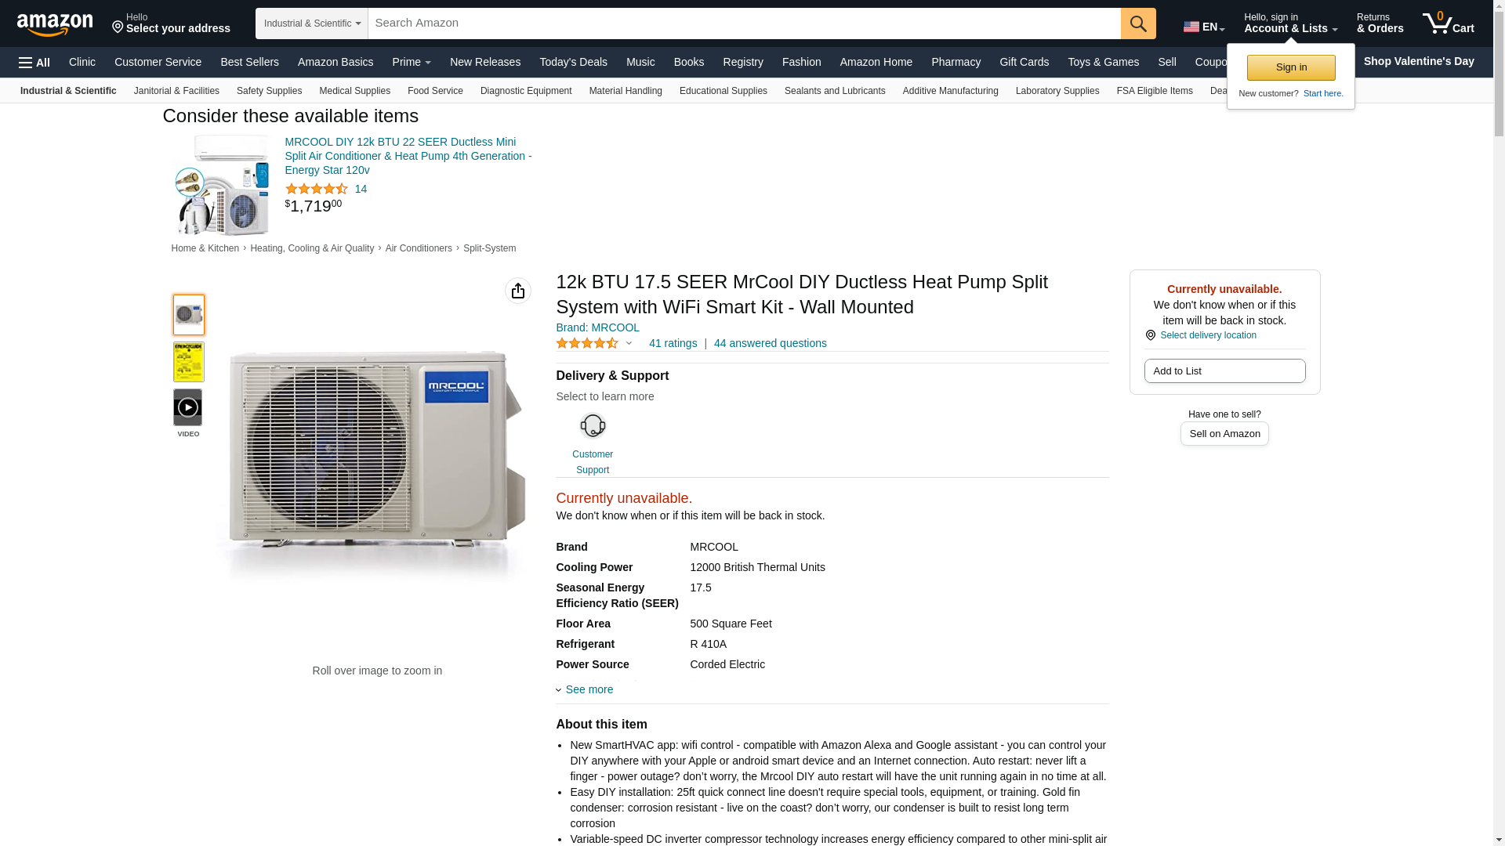Click the yellow Sign in button

click(x=1291, y=67)
